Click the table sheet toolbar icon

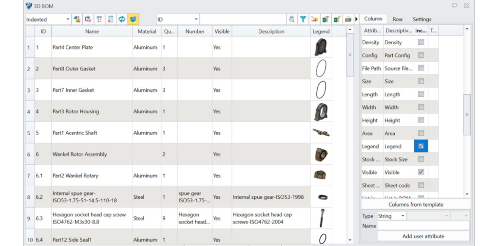tap(111, 19)
